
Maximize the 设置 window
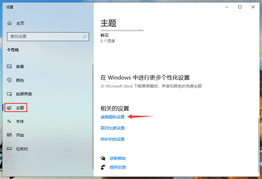(240, 7)
